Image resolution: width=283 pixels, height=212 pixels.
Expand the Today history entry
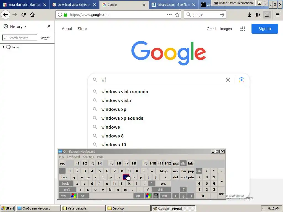[3, 47]
